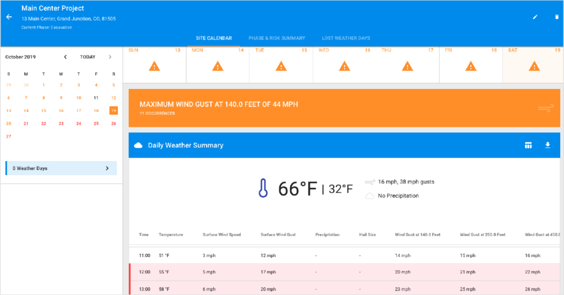Screen dimensions: 564x295
Task: Select the Site Calendar tab
Action: pyautogui.click(x=214, y=38)
